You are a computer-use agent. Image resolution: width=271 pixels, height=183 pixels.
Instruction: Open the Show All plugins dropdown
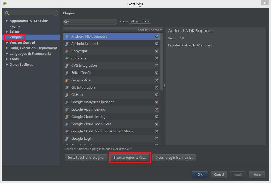point(140,21)
